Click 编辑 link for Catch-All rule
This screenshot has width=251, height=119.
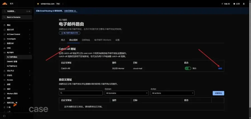click(220, 68)
